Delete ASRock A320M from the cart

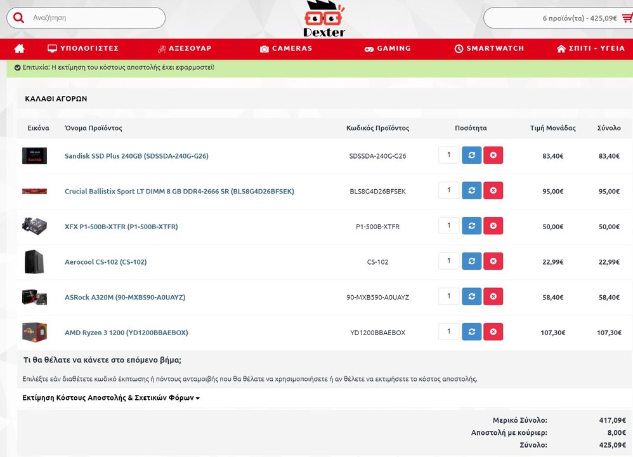[493, 296]
